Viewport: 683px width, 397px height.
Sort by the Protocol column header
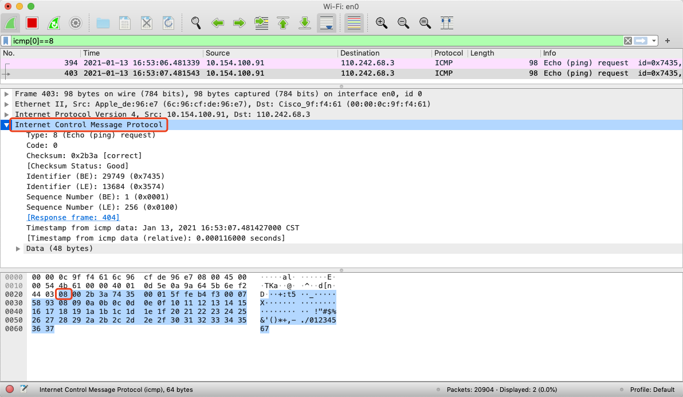(x=449, y=53)
